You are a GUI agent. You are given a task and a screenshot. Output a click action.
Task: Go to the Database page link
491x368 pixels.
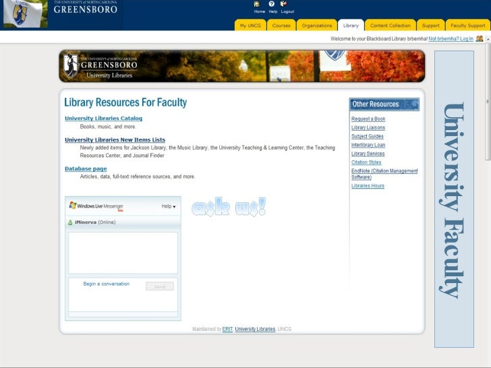(86, 168)
